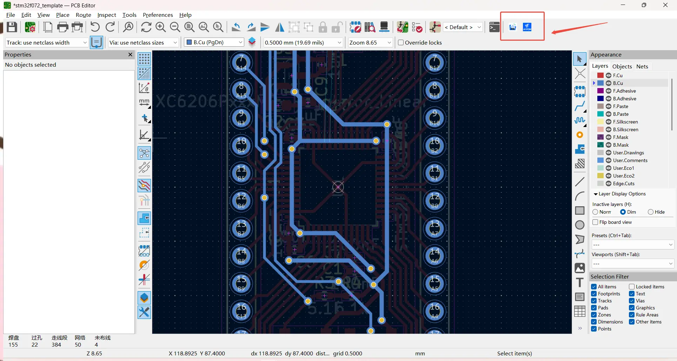
Task: Enable Flip board view
Action: pos(595,222)
